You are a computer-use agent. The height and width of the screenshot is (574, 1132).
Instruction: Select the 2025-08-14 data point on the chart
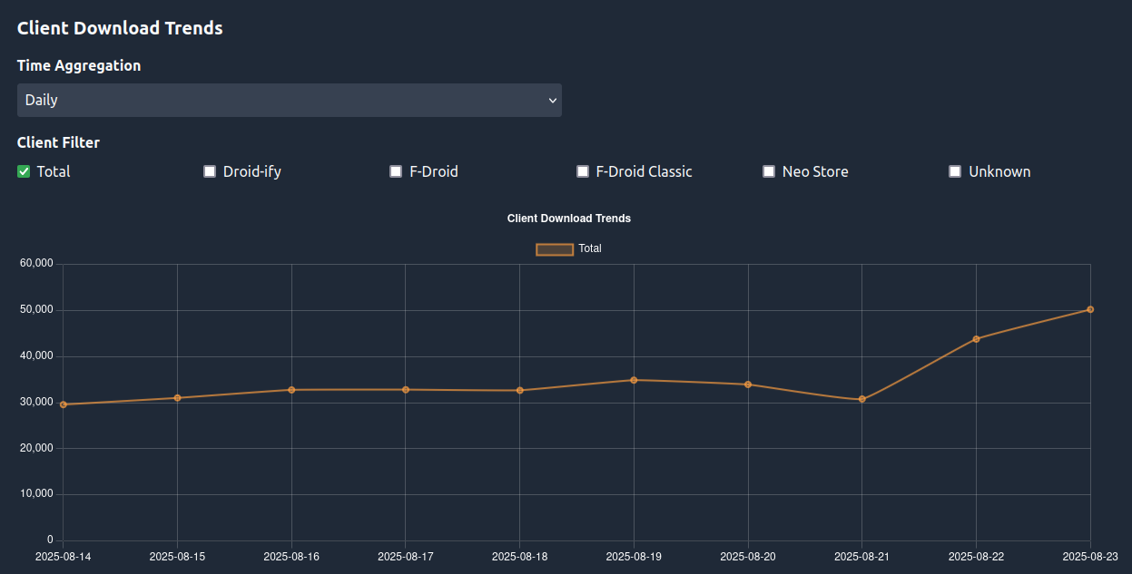click(64, 404)
